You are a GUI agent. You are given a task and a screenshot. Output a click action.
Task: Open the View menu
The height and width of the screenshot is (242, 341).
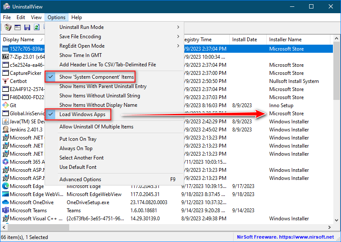click(x=36, y=17)
